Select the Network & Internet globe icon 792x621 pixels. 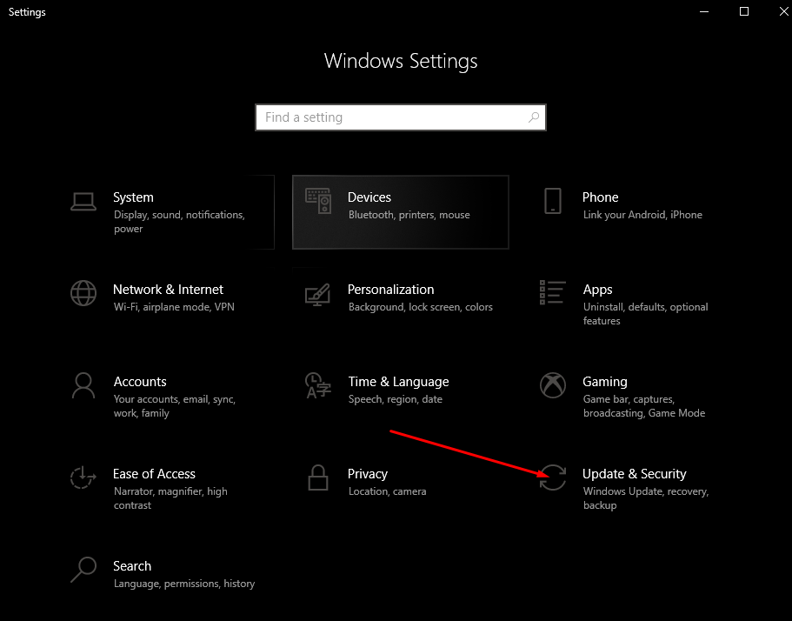click(83, 293)
